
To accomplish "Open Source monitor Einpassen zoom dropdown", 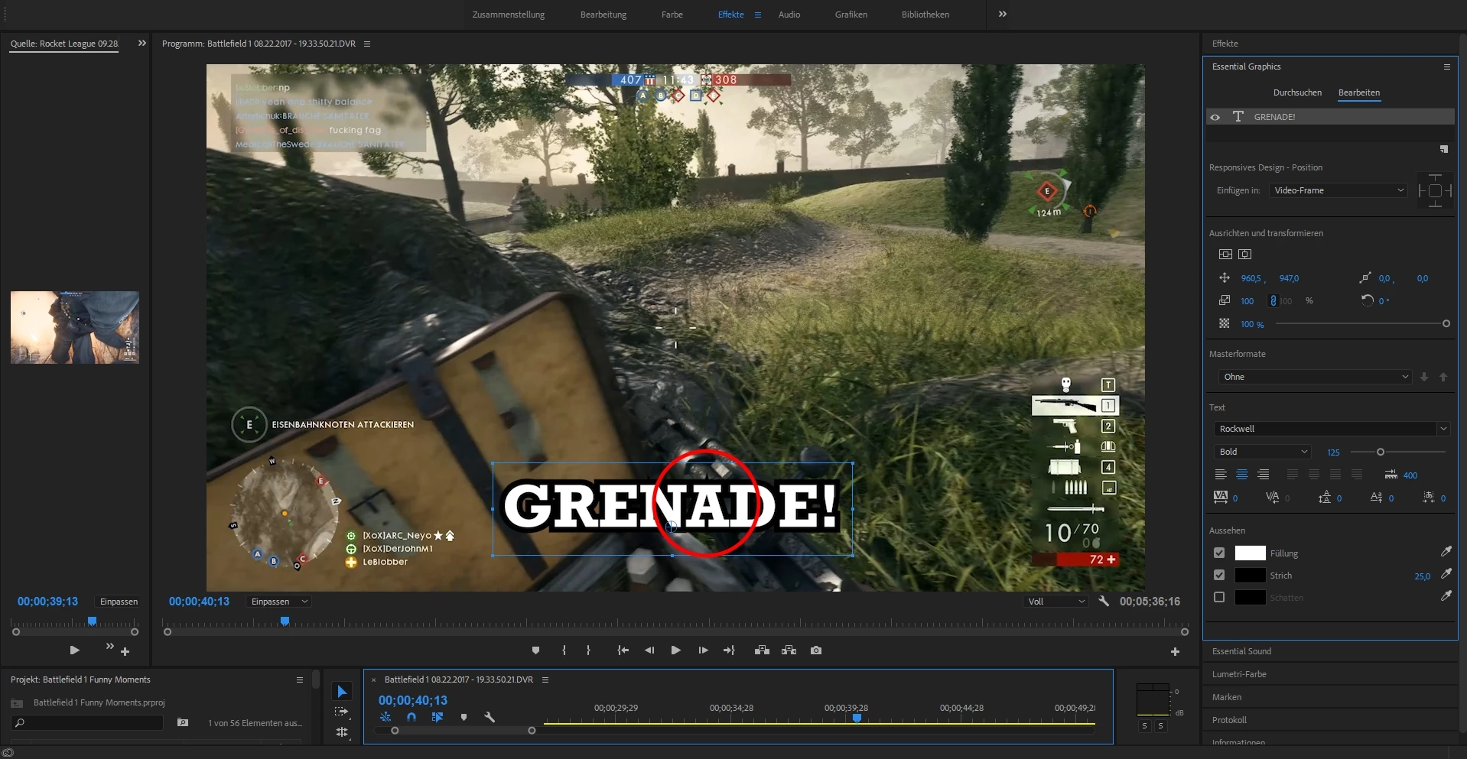I will point(119,602).
